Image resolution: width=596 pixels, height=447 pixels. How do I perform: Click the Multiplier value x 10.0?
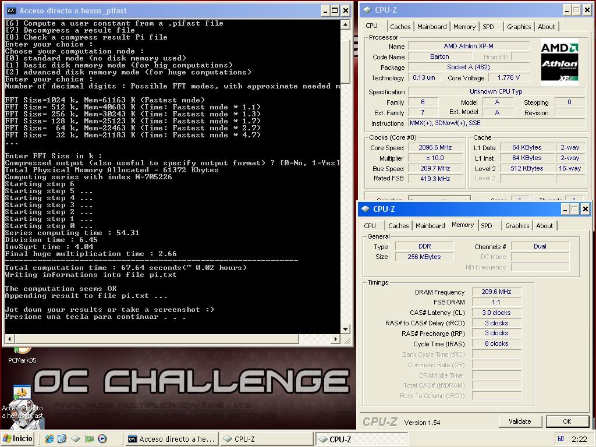pyautogui.click(x=435, y=158)
